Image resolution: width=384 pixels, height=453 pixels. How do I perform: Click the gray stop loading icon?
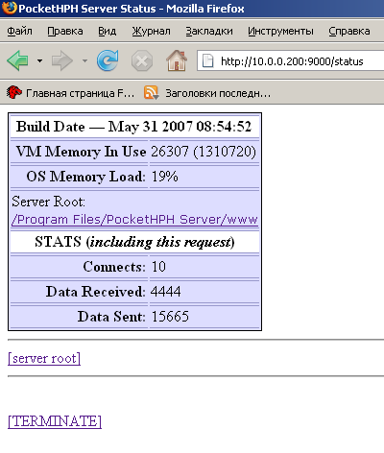tap(142, 60)
